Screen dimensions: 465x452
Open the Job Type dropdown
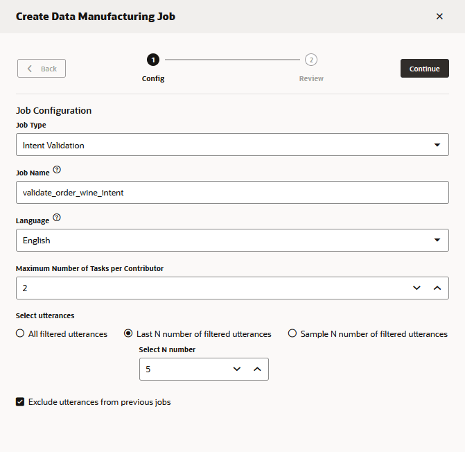pyautogui.click(x=231, y=145)
